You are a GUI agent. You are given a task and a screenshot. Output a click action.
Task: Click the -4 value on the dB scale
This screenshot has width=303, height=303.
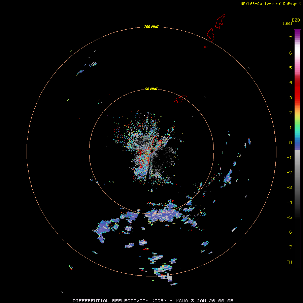[289, 202]
